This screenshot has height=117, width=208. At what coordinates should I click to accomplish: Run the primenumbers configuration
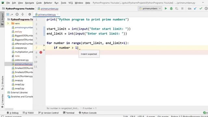coord(166,8)
